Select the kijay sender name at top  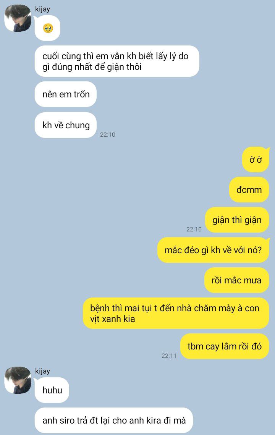[42, 9]
